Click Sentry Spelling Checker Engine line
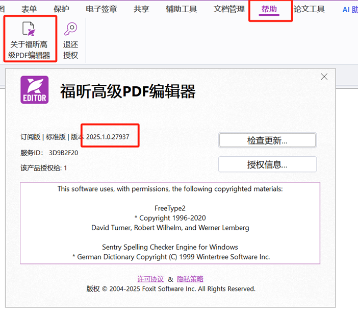 tap(170, 247)
